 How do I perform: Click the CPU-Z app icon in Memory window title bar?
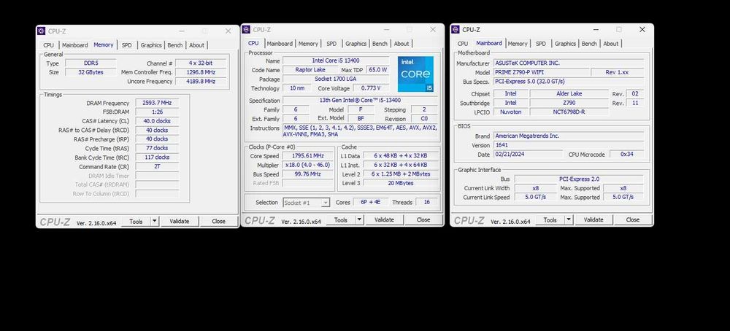(x=42, y=31)
